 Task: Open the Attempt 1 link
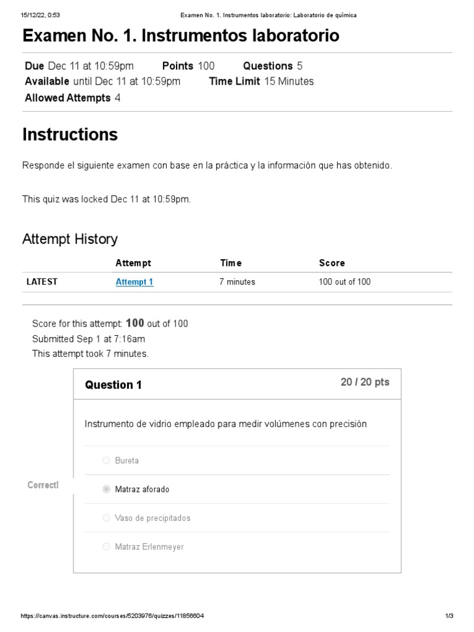[x=134, y=282]
